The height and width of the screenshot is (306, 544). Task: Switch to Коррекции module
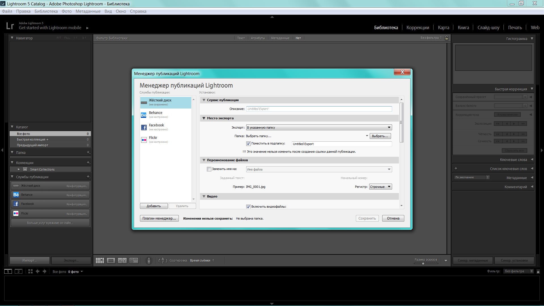tap(418, 27)
